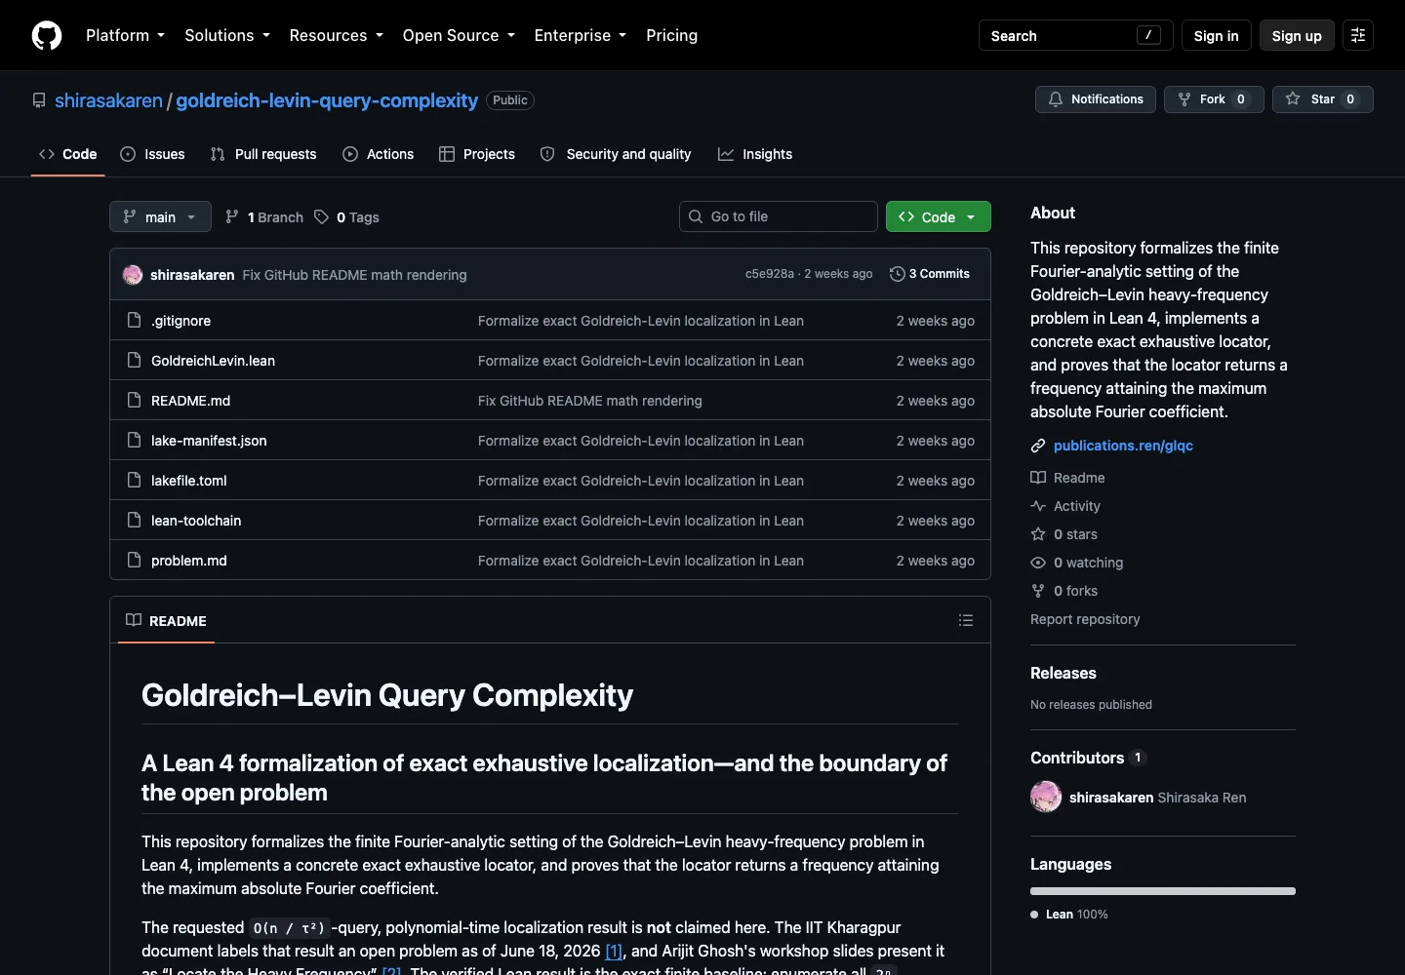Open the shirasakaren owner profile link

[108, 100]
